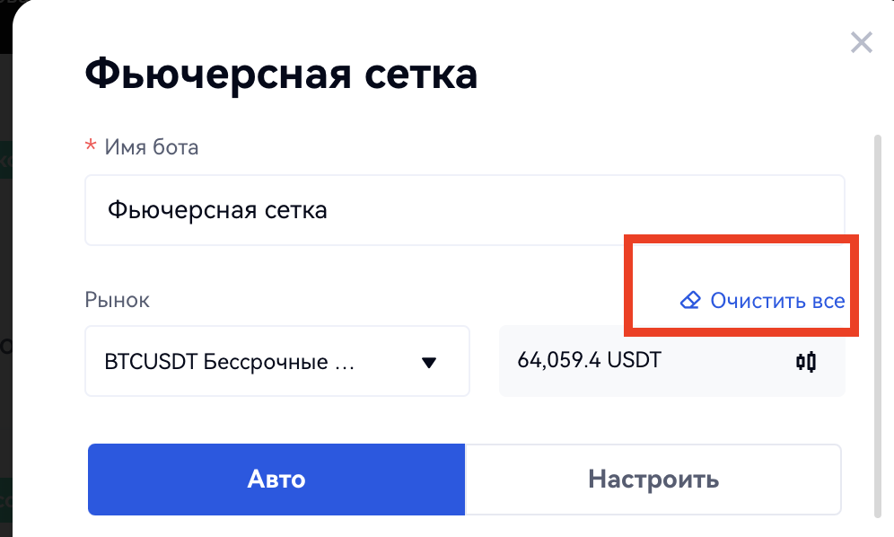The image size is (894, 537).
Task: Click the Фьючерсная сетка dialog heading
Action: tap(281, 75)
